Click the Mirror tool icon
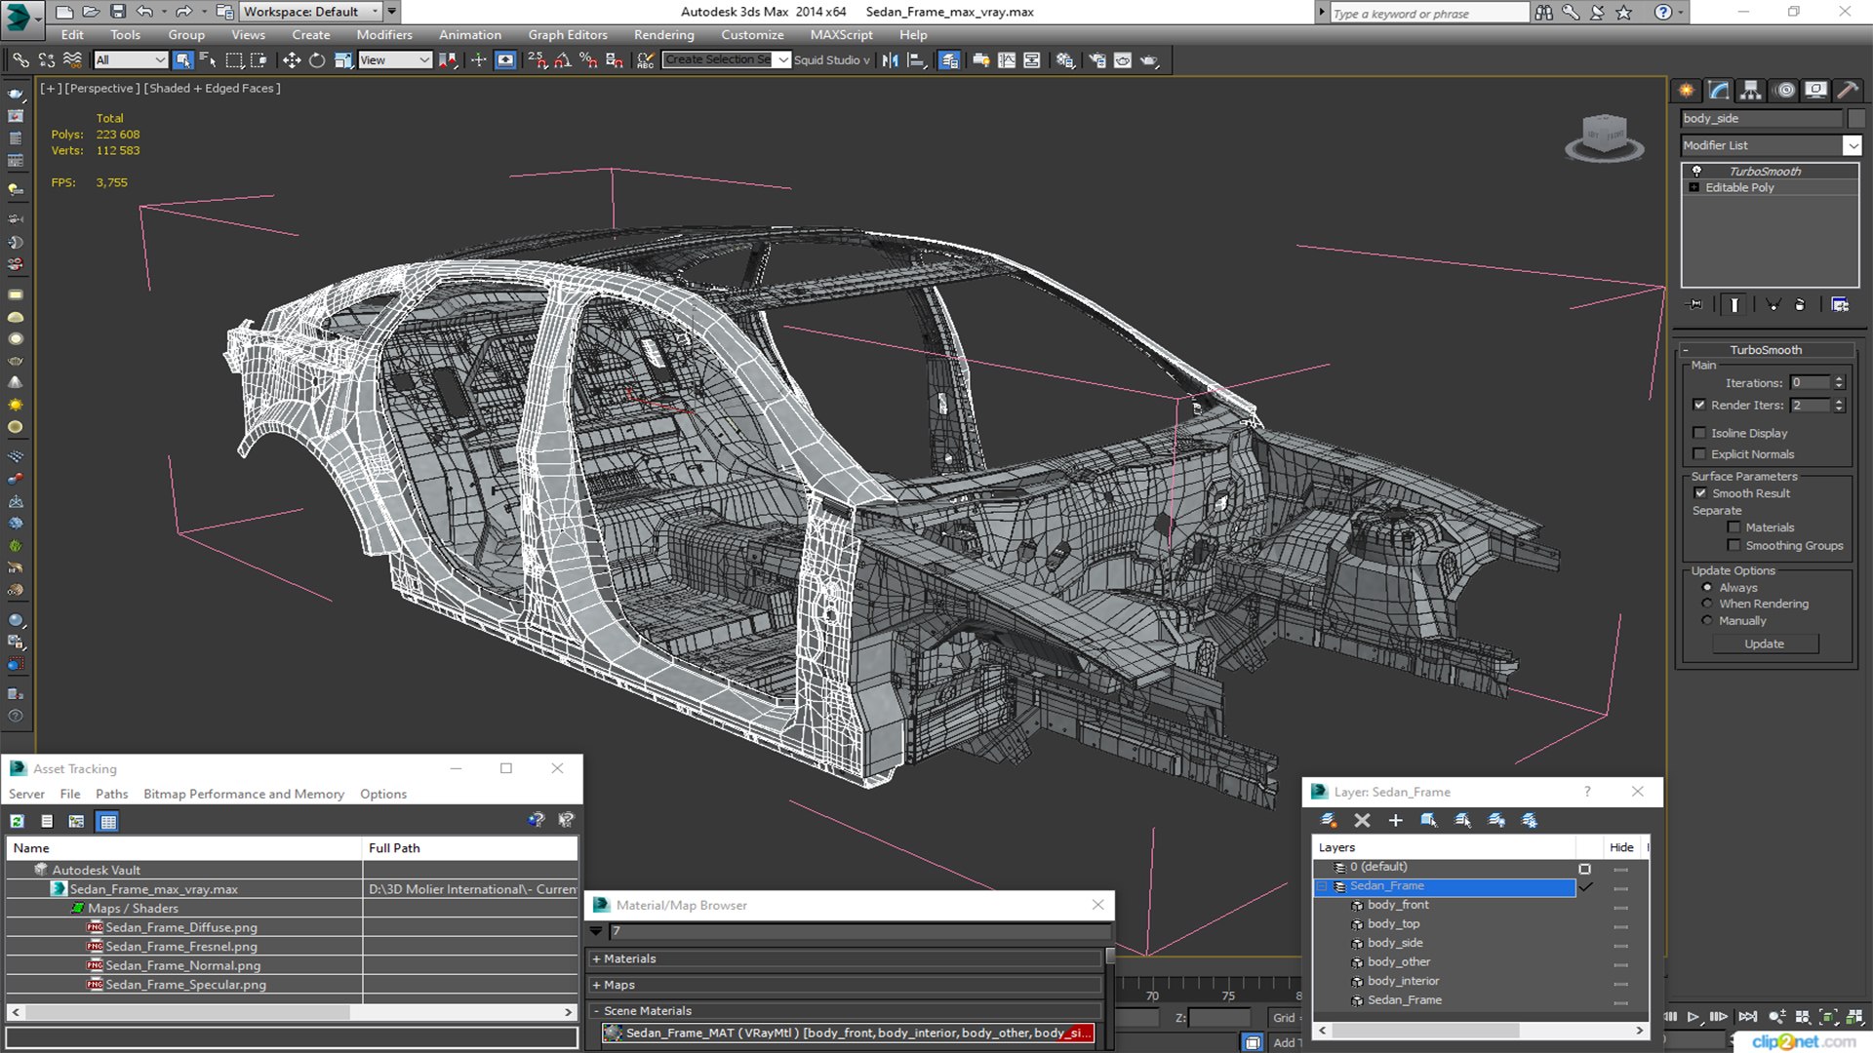 click(x=891, y=60)
